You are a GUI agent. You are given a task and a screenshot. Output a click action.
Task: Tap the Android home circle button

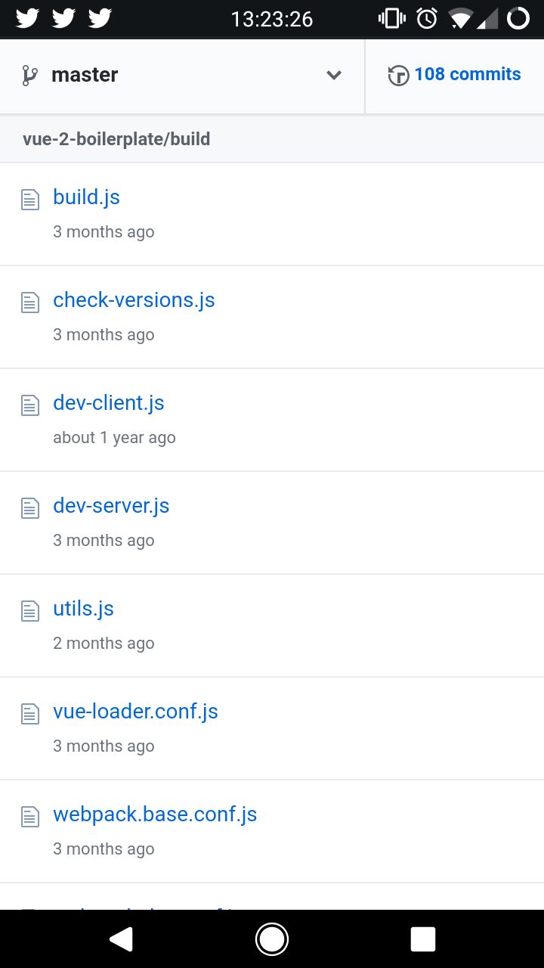coord(272,939)
